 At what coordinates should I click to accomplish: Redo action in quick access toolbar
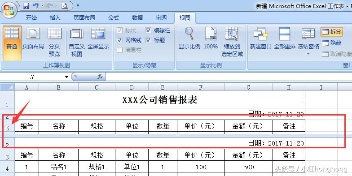(50, 5)
